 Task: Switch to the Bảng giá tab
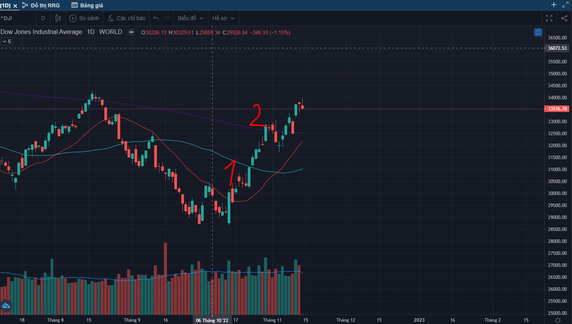[x=87, y=5]
